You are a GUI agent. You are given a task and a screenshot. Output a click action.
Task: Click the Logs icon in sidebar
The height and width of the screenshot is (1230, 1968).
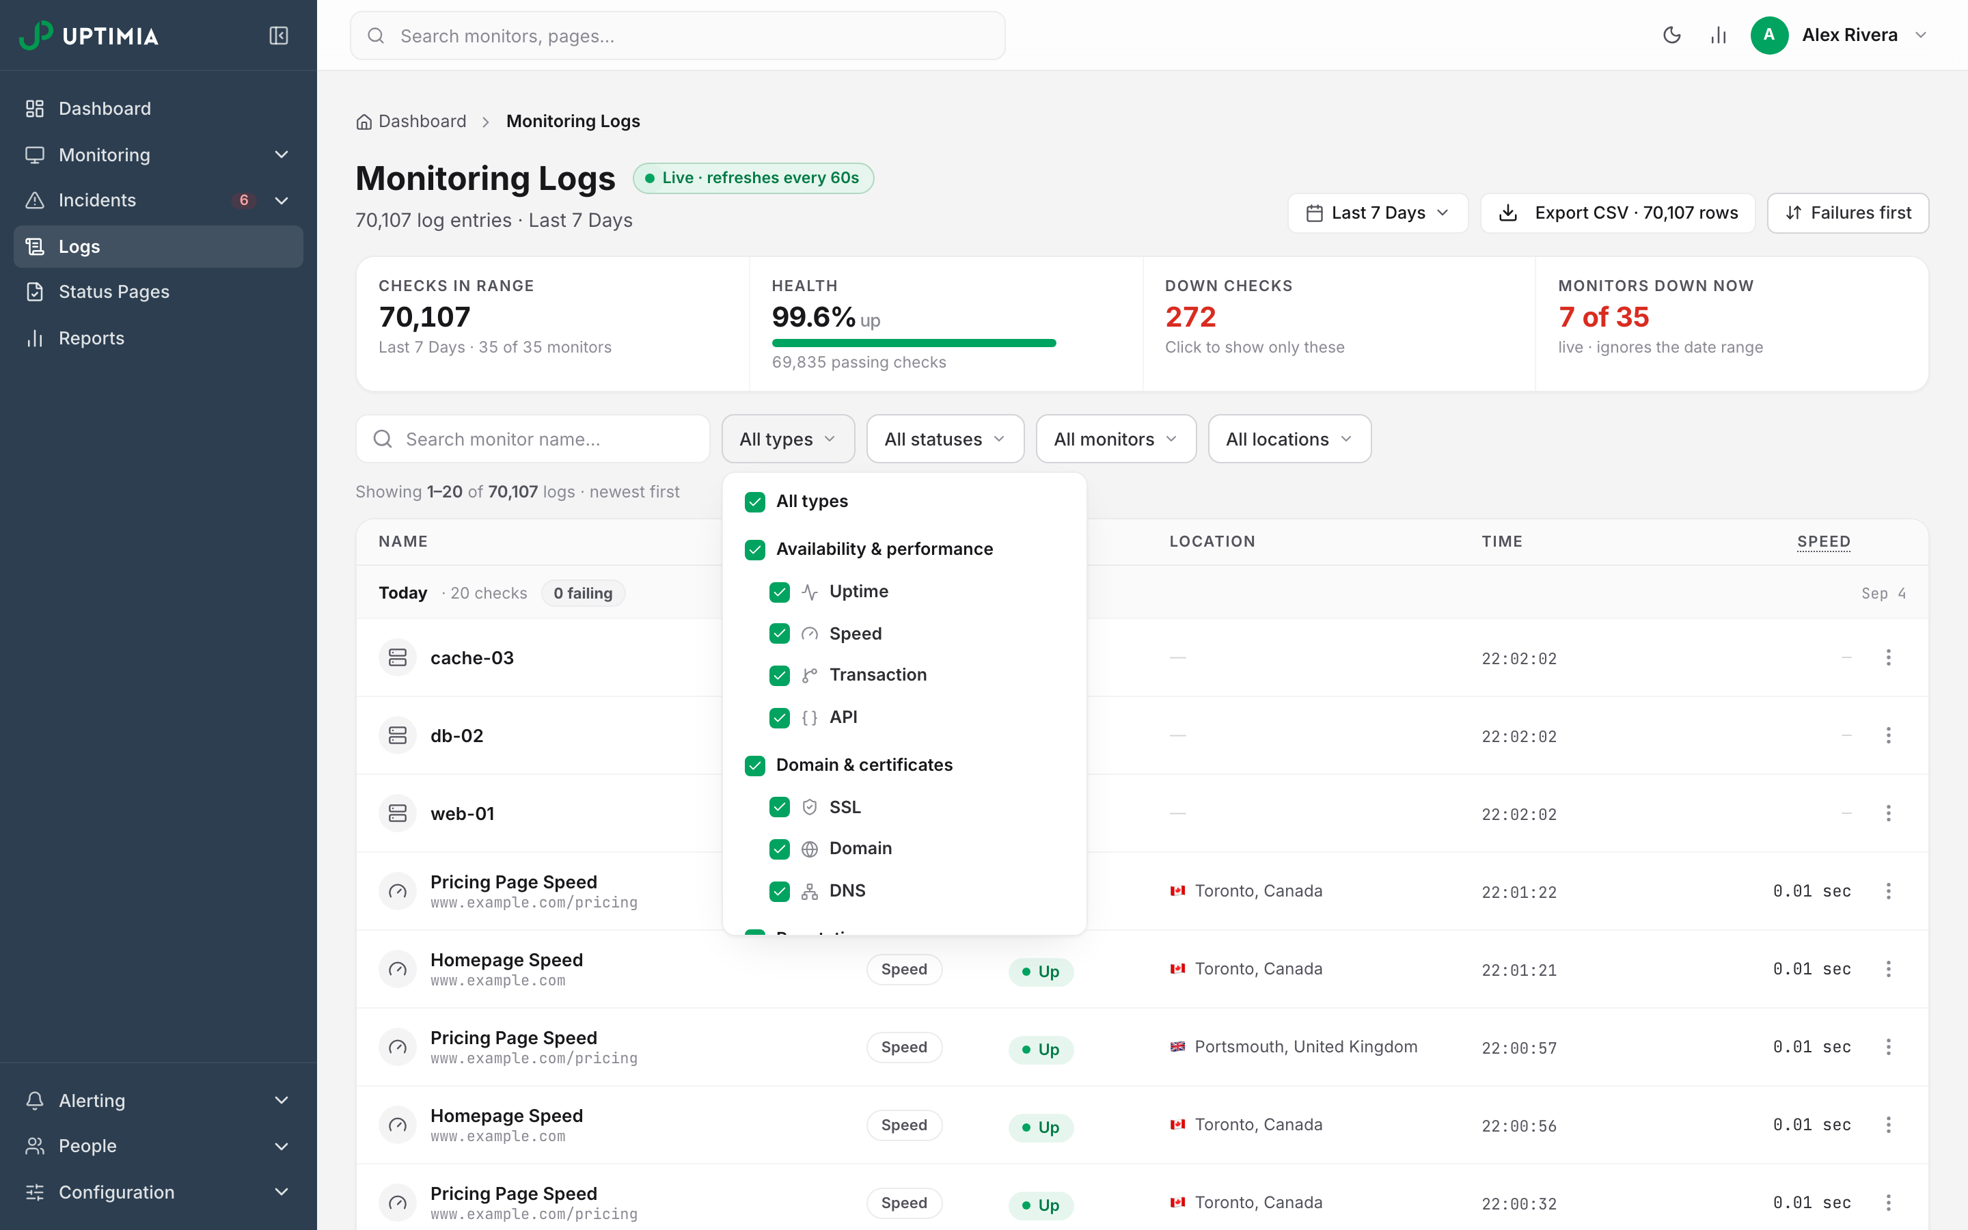tap(34, 247)
